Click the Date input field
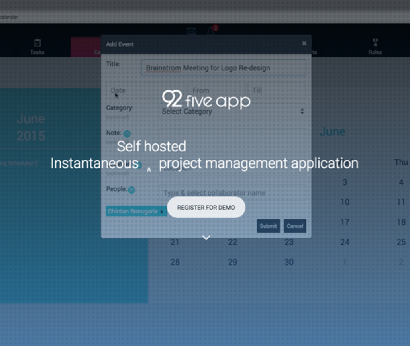The image size is (410, 346). point(146,90)
